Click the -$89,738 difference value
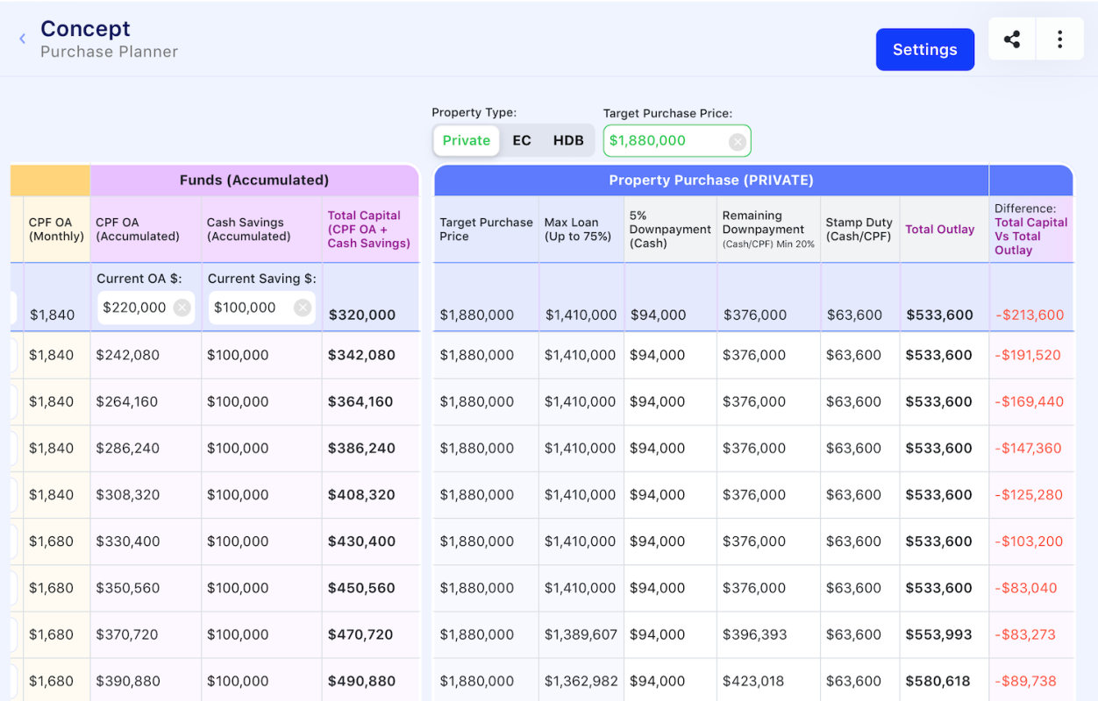This screenshot has width=1098, height=701. (1025, 681)
